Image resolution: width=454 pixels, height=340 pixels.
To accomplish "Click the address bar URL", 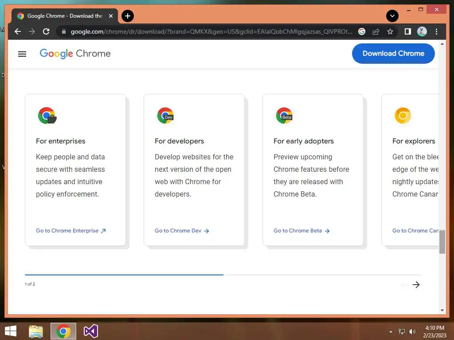I will (211, 31).
